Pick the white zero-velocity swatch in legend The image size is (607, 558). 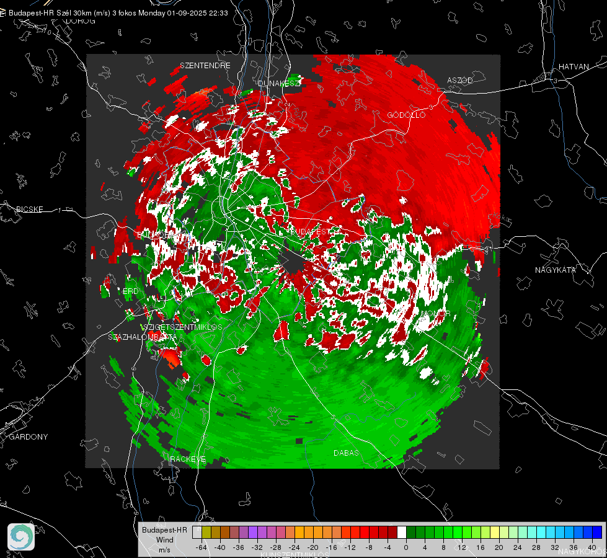pyautogui.click(x=402, y=532)
